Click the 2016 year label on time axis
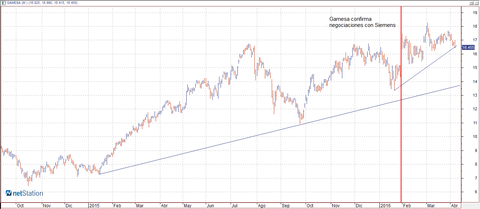Viewport: 480px width, 209px height. click(x=385, y=206)
